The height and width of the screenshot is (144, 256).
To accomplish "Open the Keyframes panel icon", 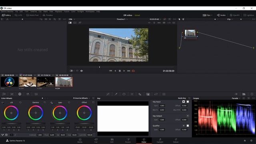I will pos(236,94).
